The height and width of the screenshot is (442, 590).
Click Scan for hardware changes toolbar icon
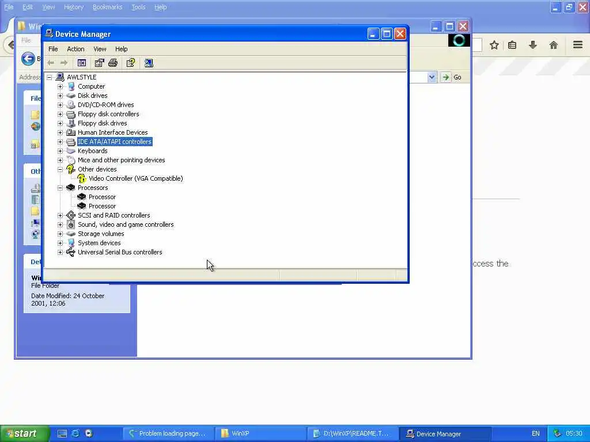point(149,63)
